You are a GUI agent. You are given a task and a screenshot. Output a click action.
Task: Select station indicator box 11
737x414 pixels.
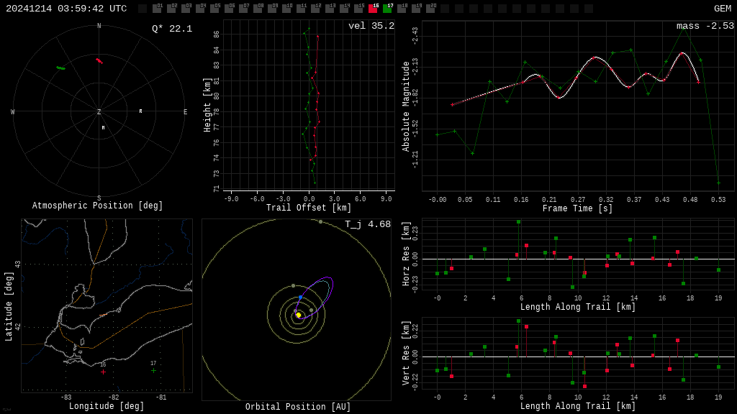301,9
